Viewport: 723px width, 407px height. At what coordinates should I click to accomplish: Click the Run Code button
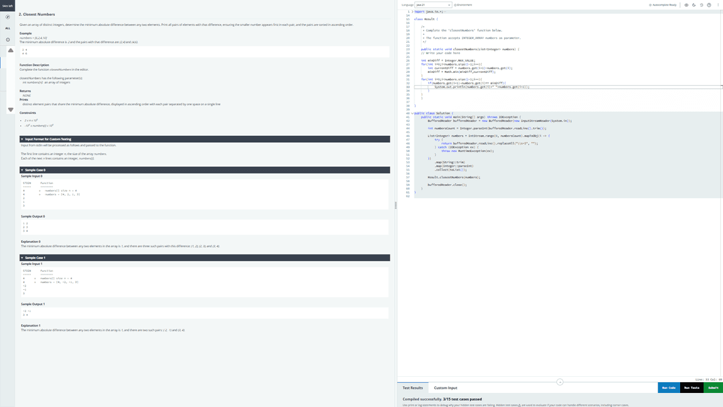pyautogui.click(x=669, y=388)
